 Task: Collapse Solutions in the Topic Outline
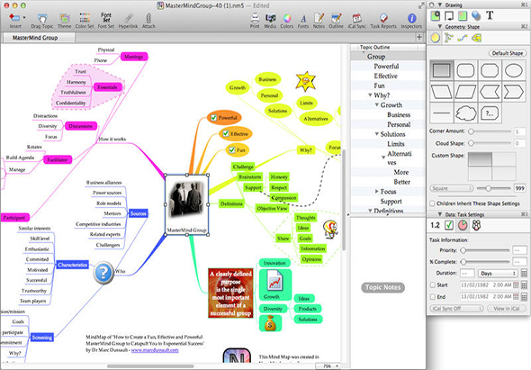click(376, 134)
